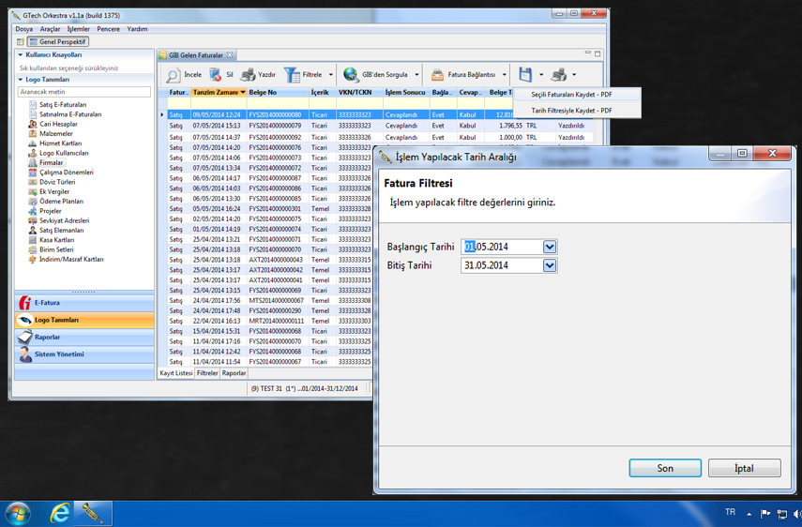Click the save diskette toolbar icon
Screen dimensions: 802x527
click(525, 75)
